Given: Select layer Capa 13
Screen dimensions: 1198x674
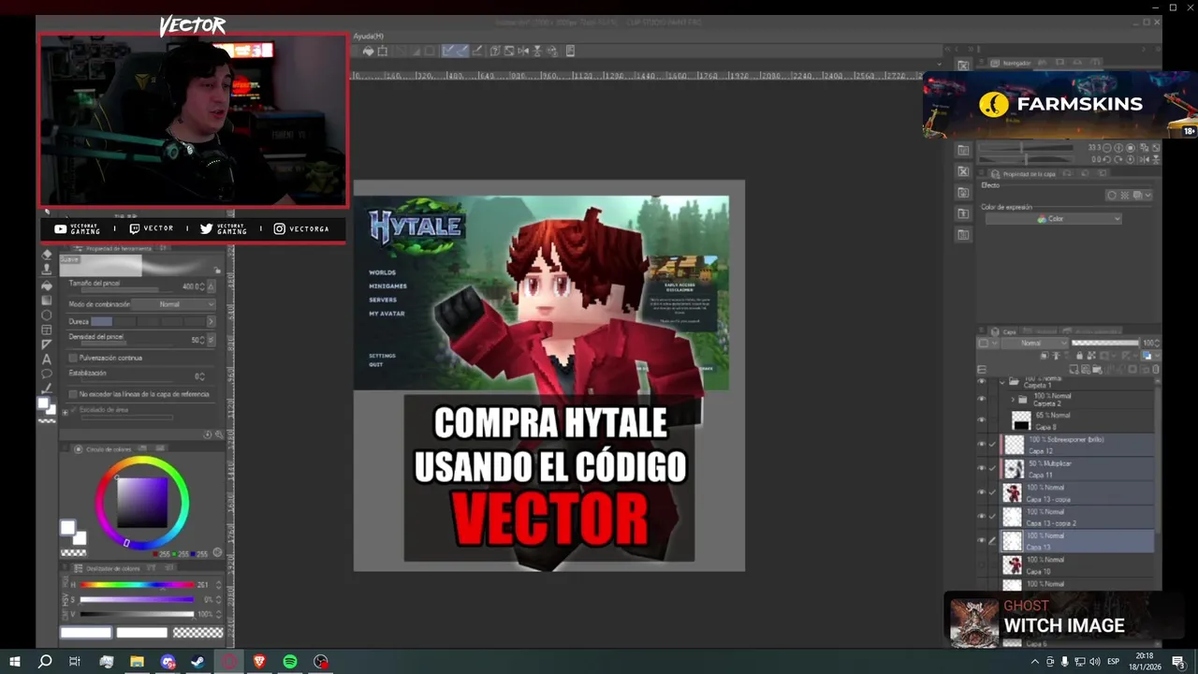Looking at the screenshot, I should point(1076,541).
